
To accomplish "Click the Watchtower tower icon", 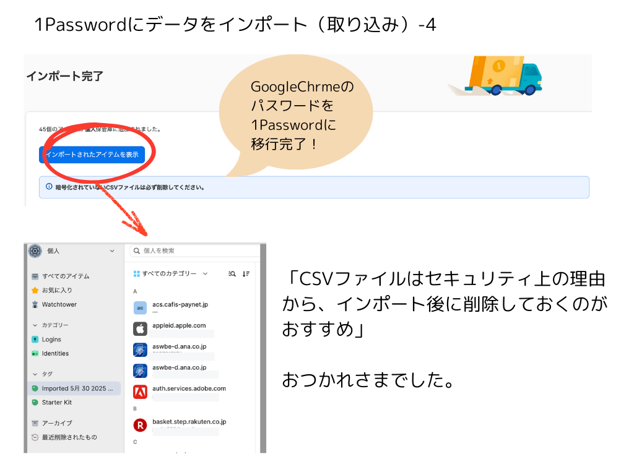I will point(35,304).
